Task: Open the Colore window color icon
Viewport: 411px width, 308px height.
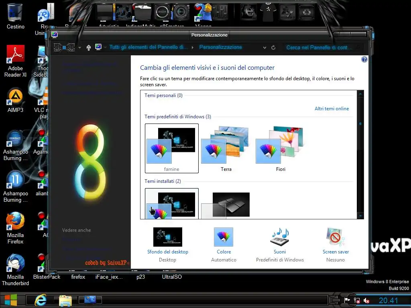Action: 223,237
